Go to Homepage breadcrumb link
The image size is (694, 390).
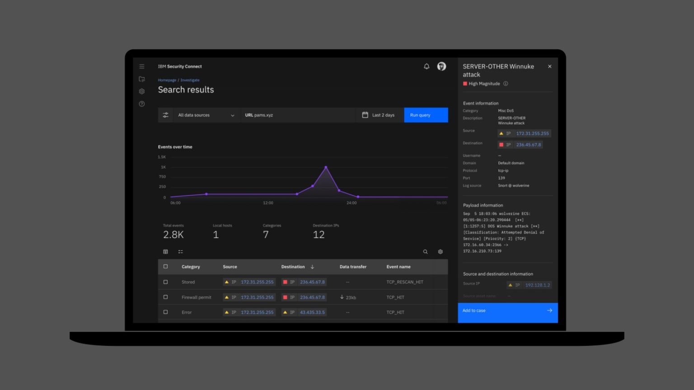[167, 80]
